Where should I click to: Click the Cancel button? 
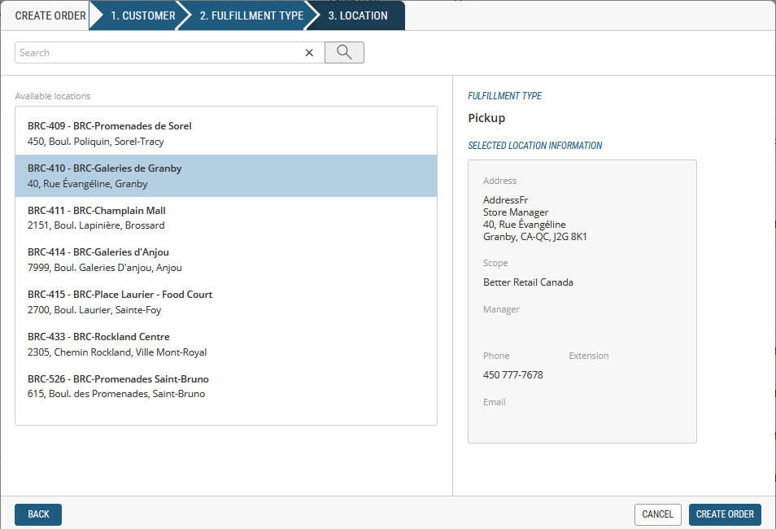click(x=658, y=514)
